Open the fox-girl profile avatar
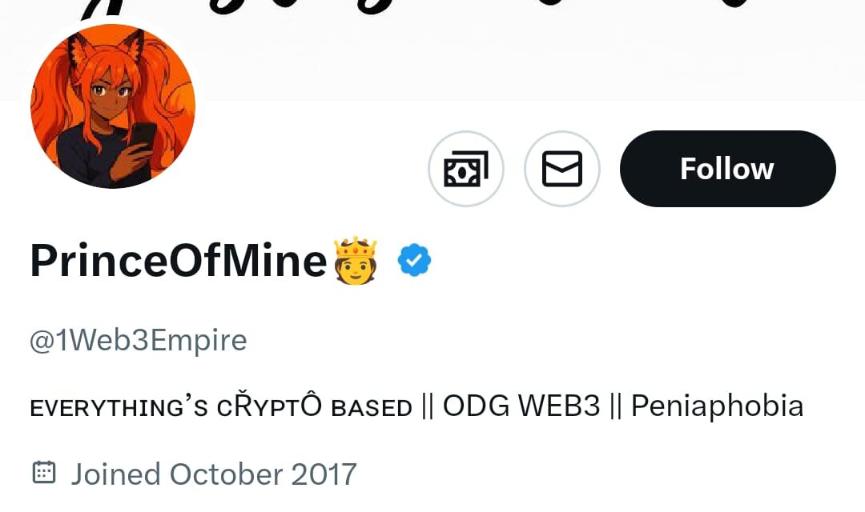865x512 pixels. (113, 106)
